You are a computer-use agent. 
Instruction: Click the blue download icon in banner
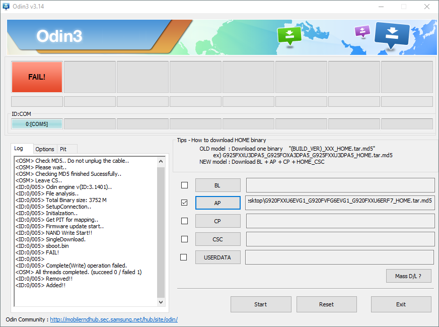click(392, 36)
